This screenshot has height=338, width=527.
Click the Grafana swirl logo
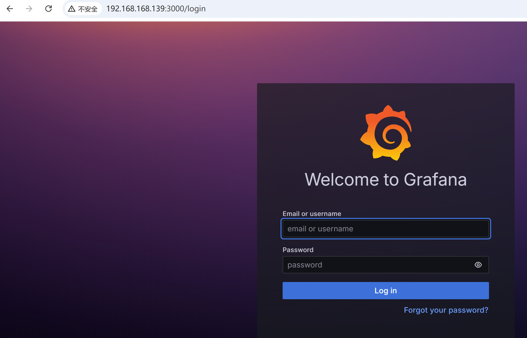coord(386,133)
